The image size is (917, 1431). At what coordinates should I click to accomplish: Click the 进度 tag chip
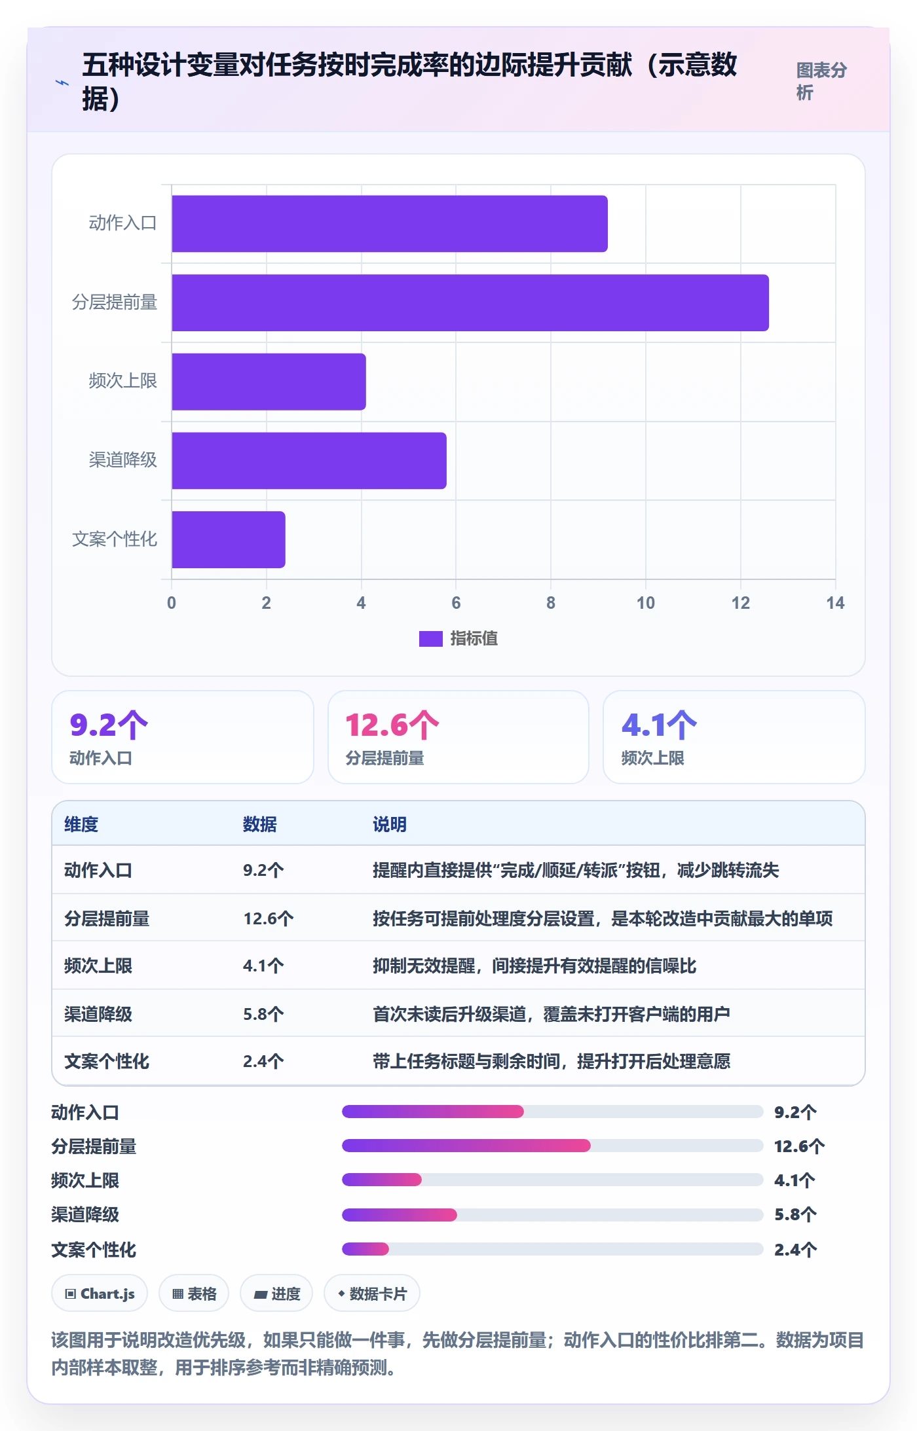point(276,1294)
